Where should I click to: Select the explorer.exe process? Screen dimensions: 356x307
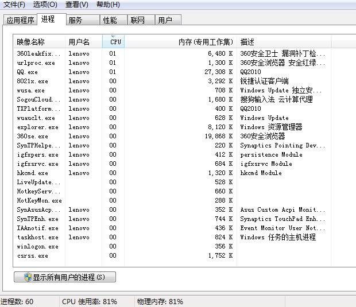[172, 127]
